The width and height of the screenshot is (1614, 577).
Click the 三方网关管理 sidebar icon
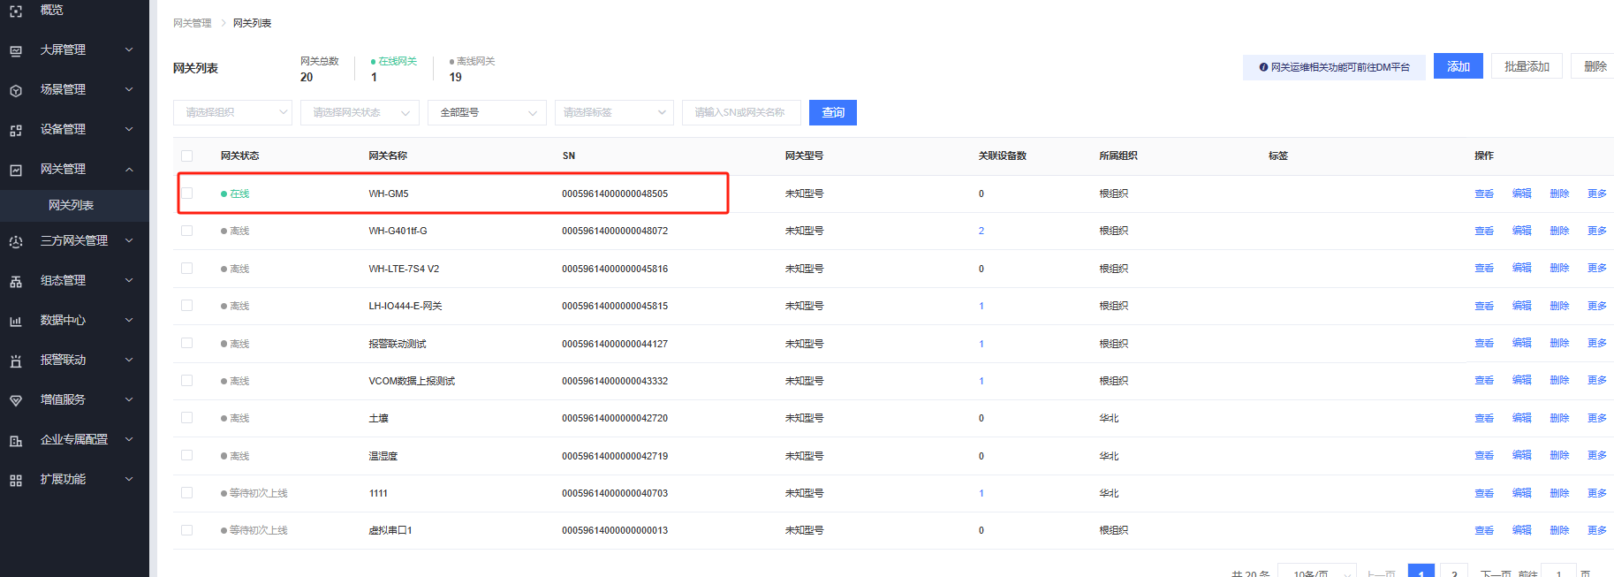[16, 241]
